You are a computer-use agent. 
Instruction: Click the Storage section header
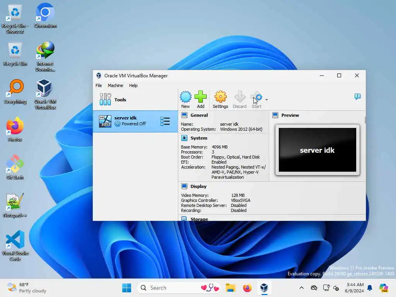pyautogui.click(x=199, y=219)
